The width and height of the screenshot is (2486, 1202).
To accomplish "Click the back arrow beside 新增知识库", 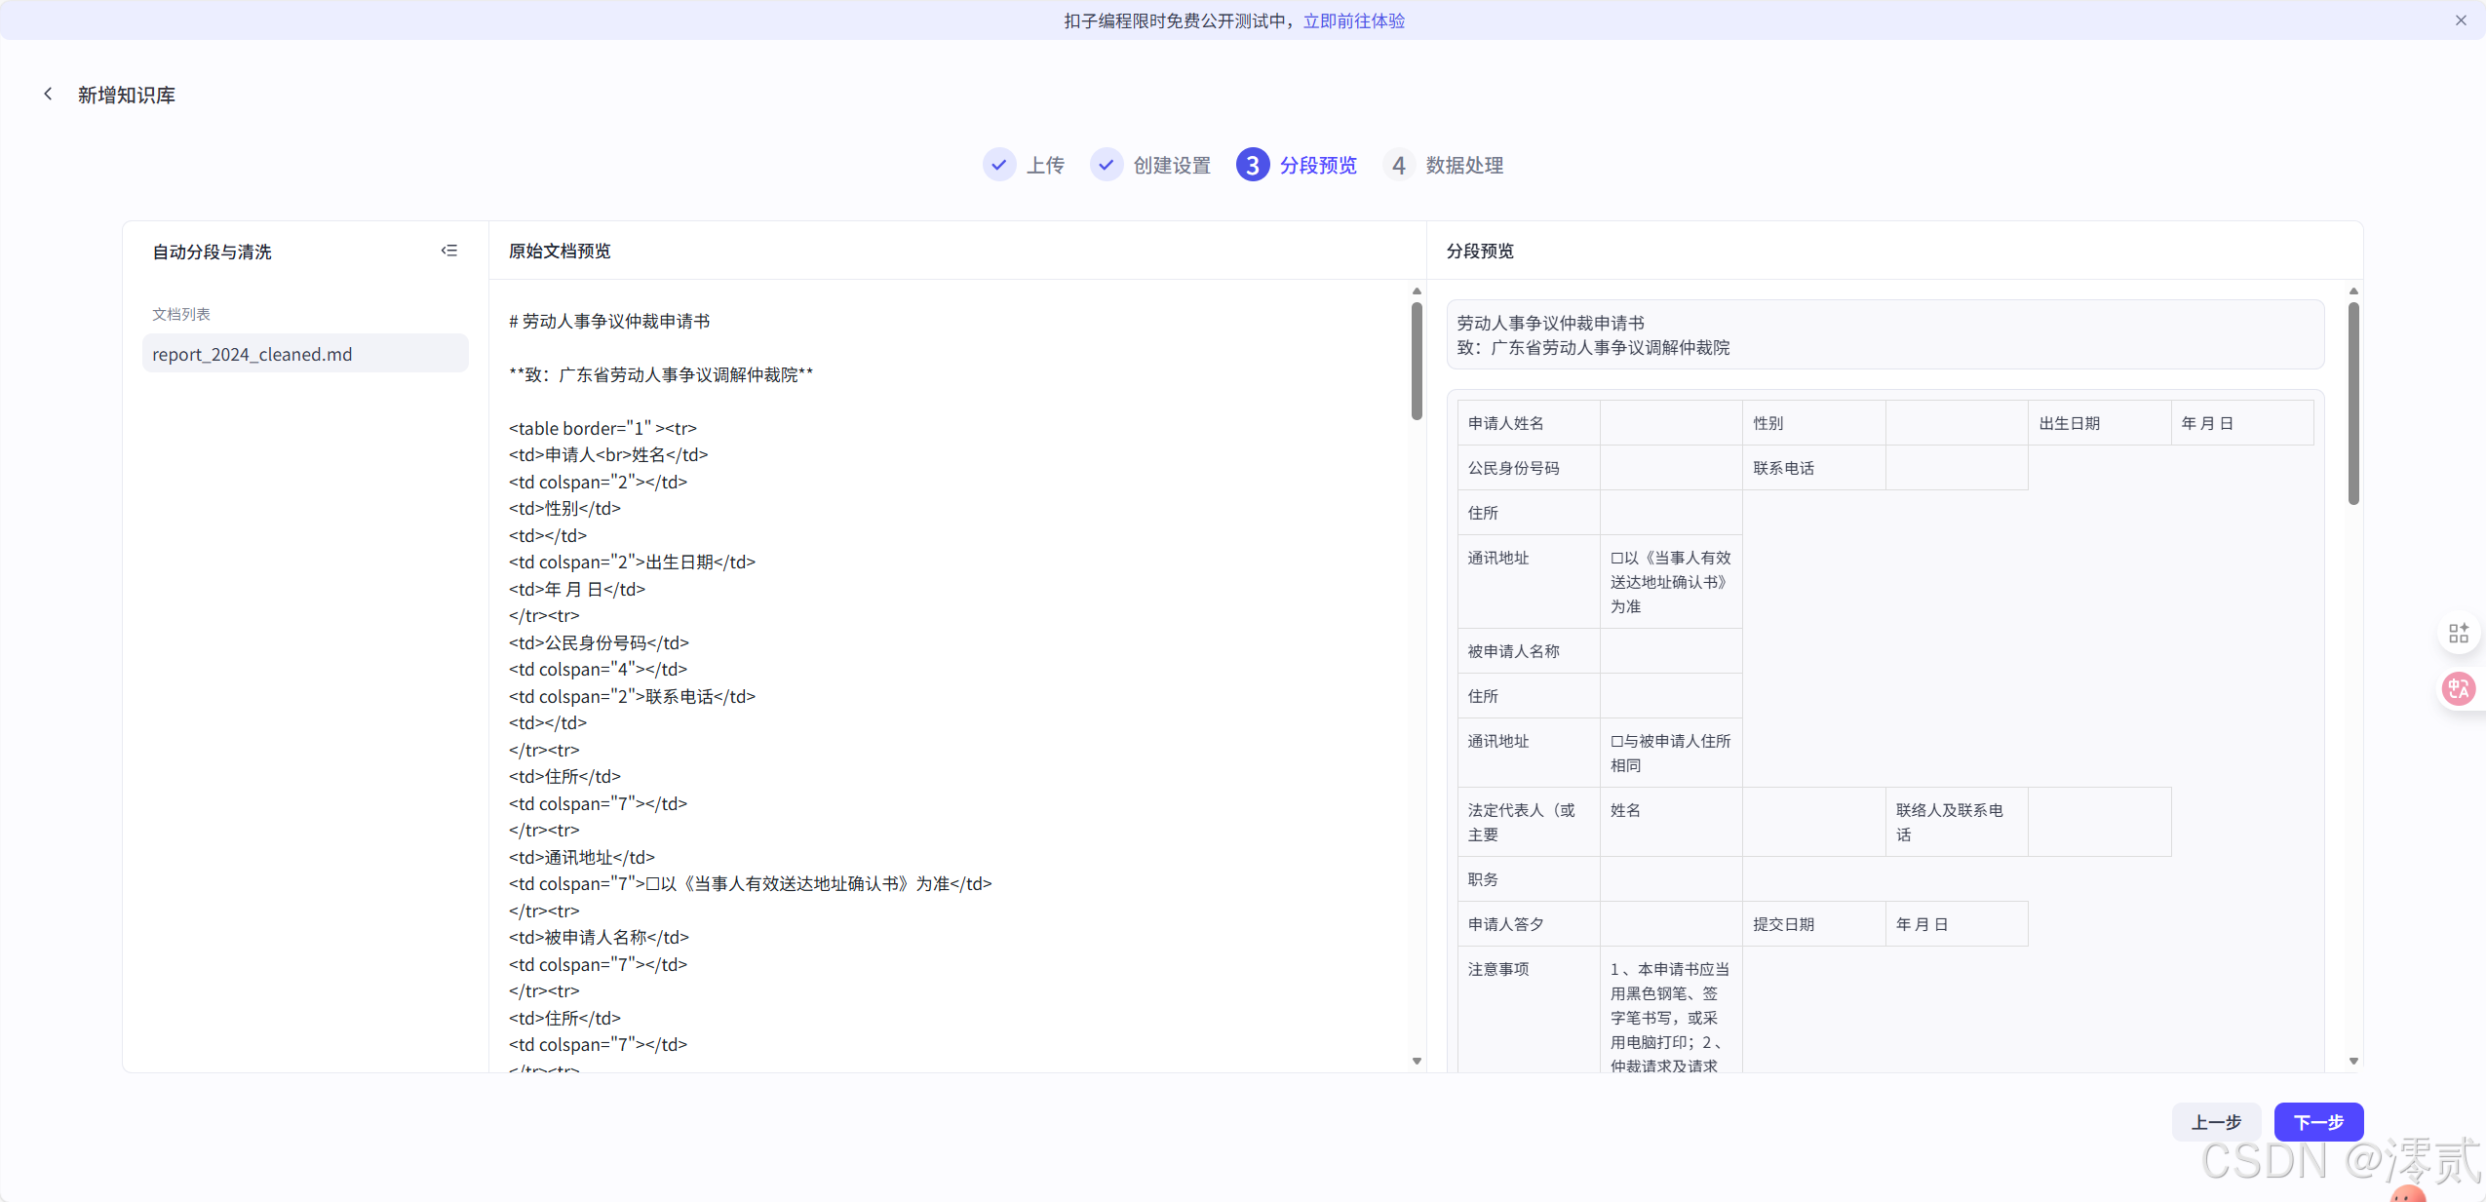I will pos(48,93).
